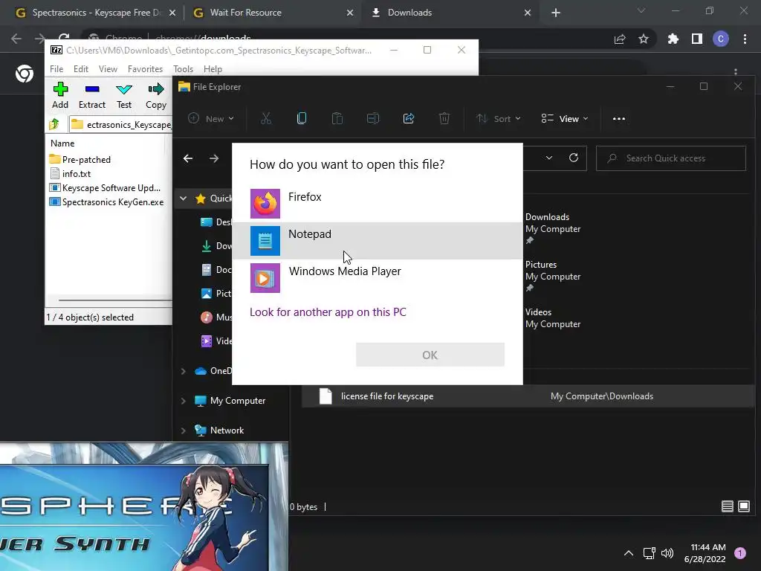Select Keyscape Software Update file in 7-Zip

[x=105, y=187]
